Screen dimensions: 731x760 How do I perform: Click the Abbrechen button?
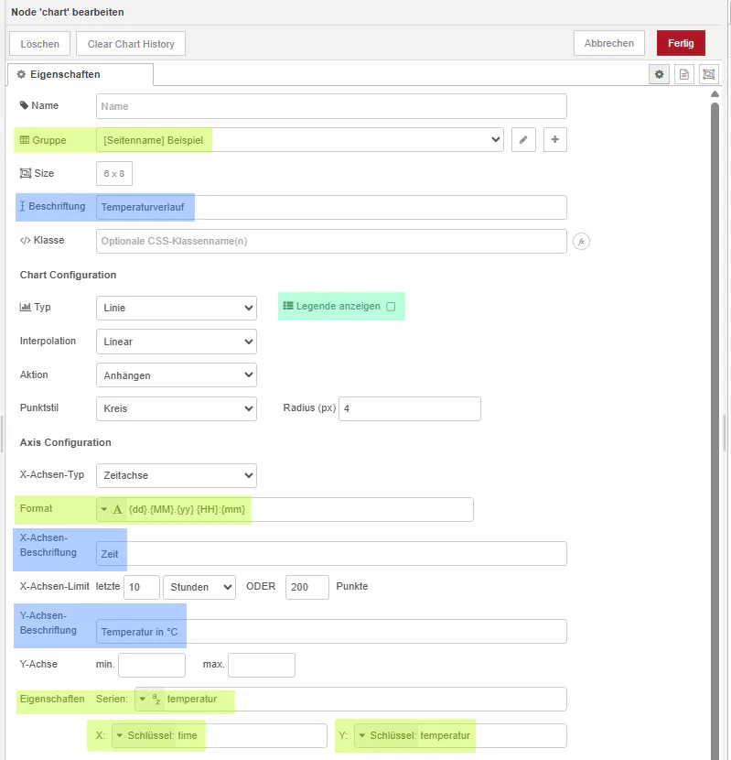click(x=608, y=43)
